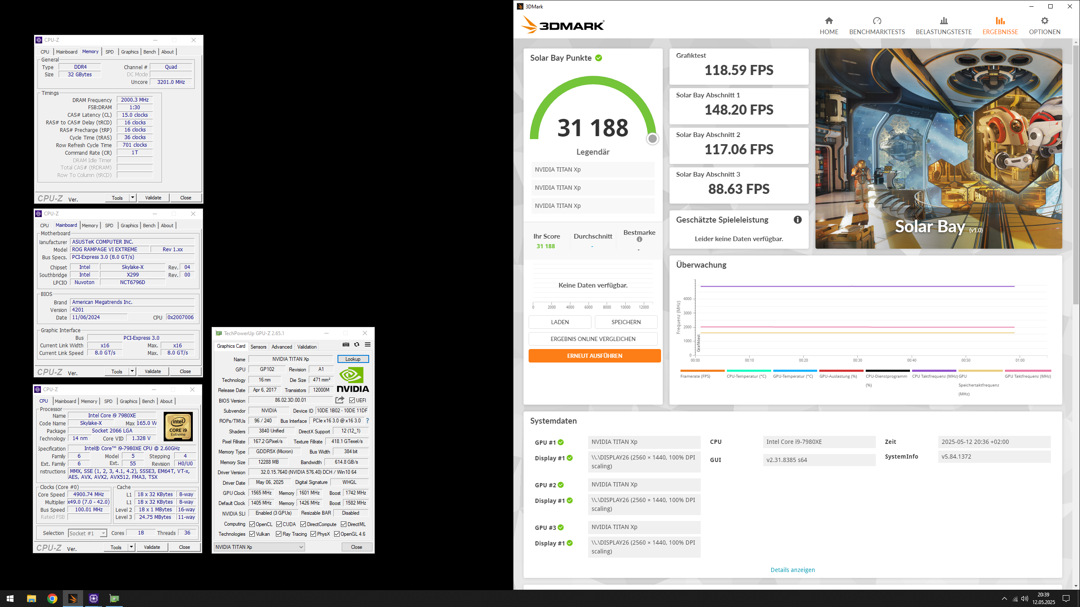
Task: Open the GPU selection dropdown in GPU-Z
Action: (x=259, y=547)
